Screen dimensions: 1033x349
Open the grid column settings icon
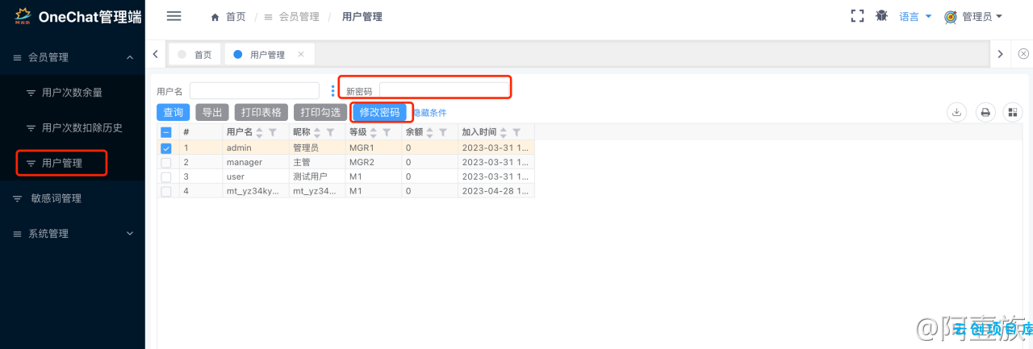[1013, 113]
